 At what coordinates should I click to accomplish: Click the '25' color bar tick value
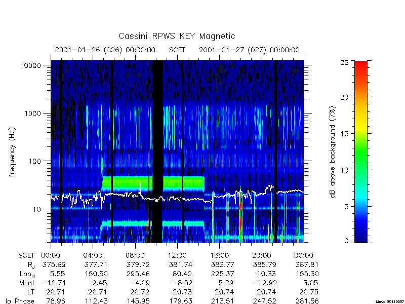(x=344, y=62)
